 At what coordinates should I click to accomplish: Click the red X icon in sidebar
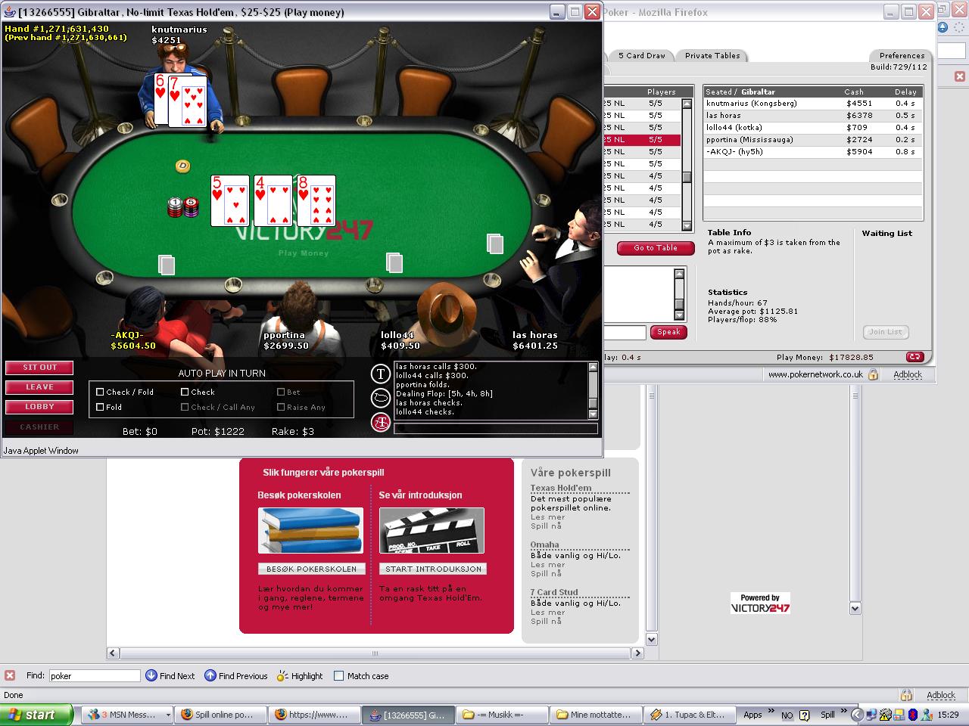[x=959, y=76]
